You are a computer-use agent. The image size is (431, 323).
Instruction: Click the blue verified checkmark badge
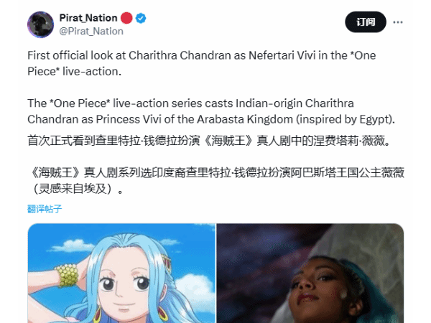click(x=141, y=18)
